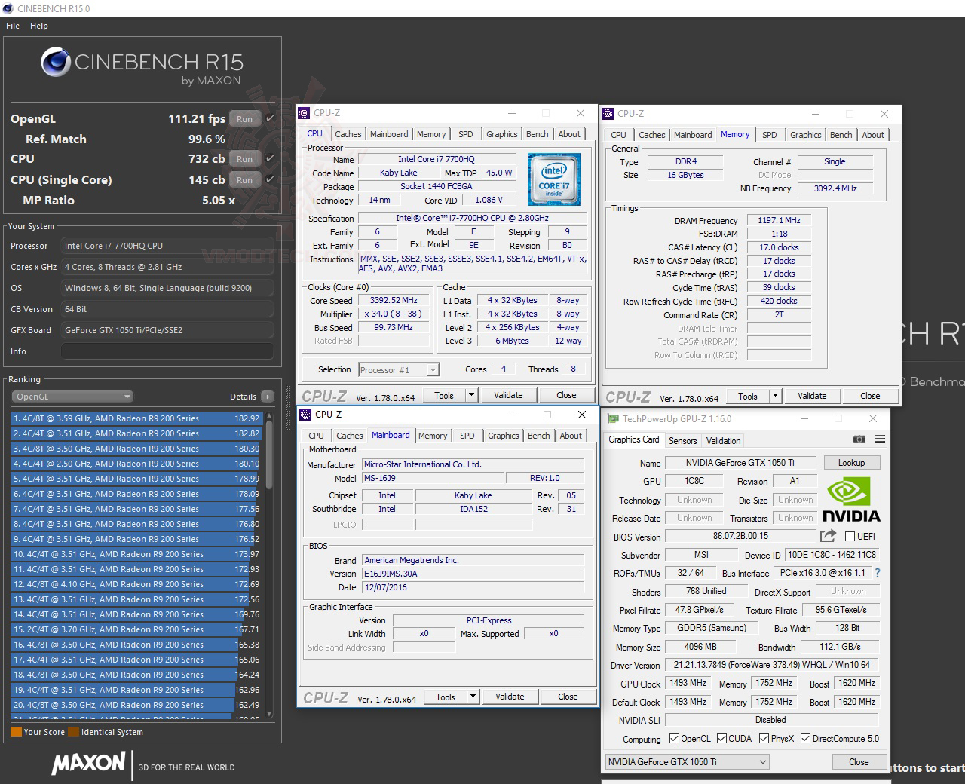Toggle the OpenCL checkbox
965x784 pixels.
coord(674,739)
